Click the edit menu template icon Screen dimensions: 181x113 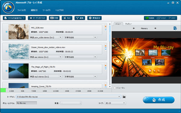tap(175, 28)
